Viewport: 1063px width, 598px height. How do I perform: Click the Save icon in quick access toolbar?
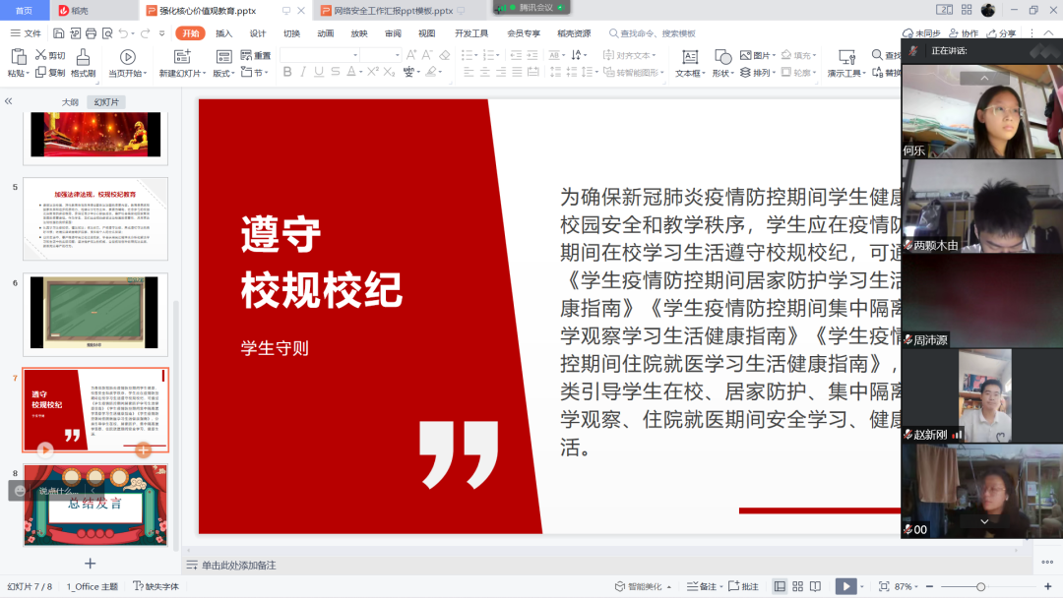(x=57, y=33)
